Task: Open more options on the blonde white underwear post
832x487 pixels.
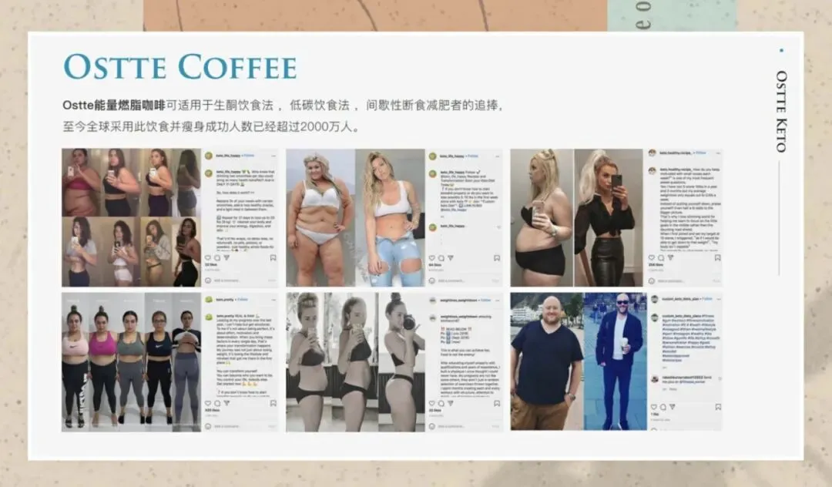Action: tap(497, 156)
